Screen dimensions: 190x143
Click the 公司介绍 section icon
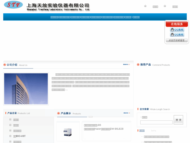(5, 65)
